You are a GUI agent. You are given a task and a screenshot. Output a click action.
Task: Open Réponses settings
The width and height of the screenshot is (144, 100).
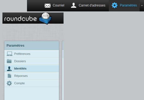coord(32,76)
